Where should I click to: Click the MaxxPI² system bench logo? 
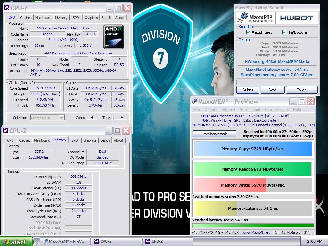(255, 18)
